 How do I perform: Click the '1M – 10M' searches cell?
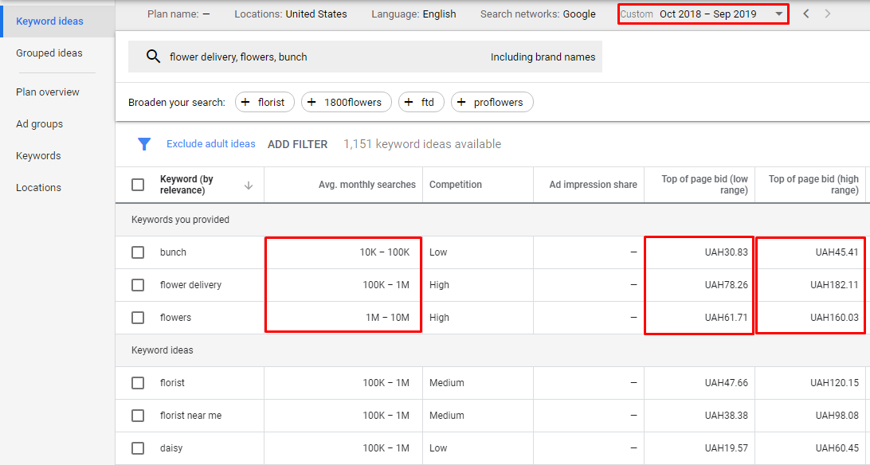(387, 318)
